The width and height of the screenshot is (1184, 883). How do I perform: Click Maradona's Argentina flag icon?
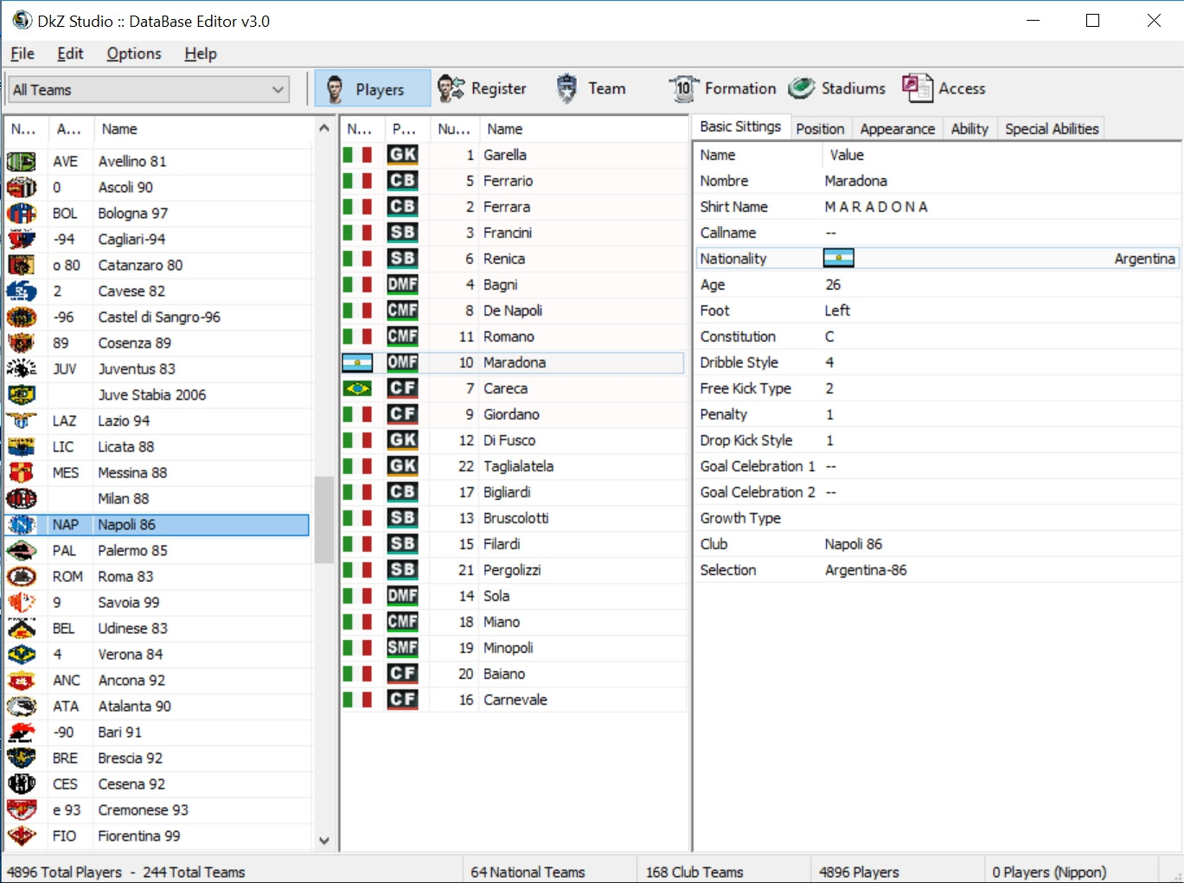point(357,362)
